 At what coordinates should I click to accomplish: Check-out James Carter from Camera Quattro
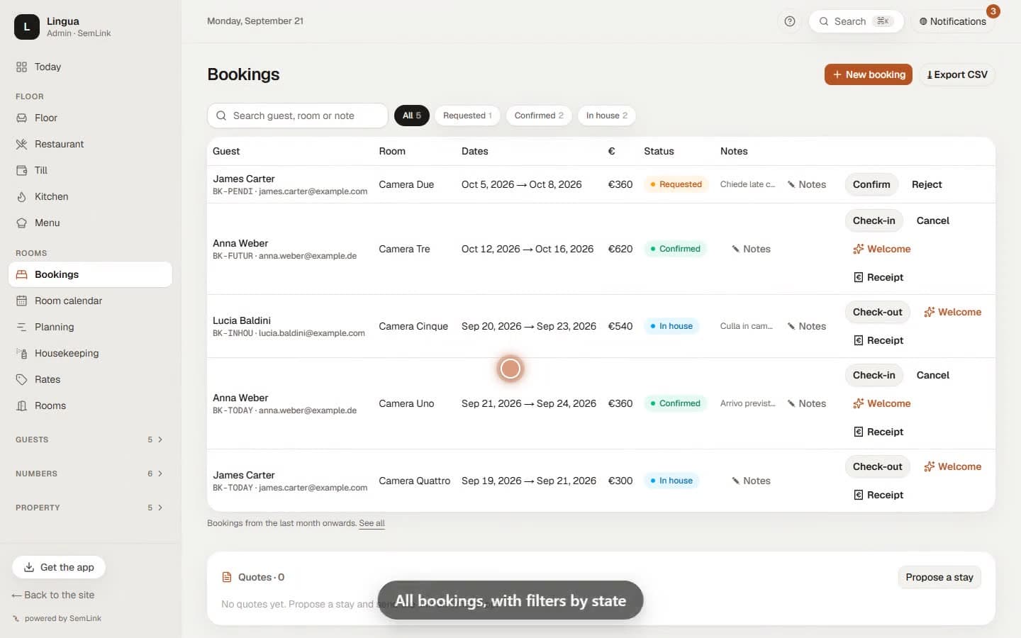[878, 466]
